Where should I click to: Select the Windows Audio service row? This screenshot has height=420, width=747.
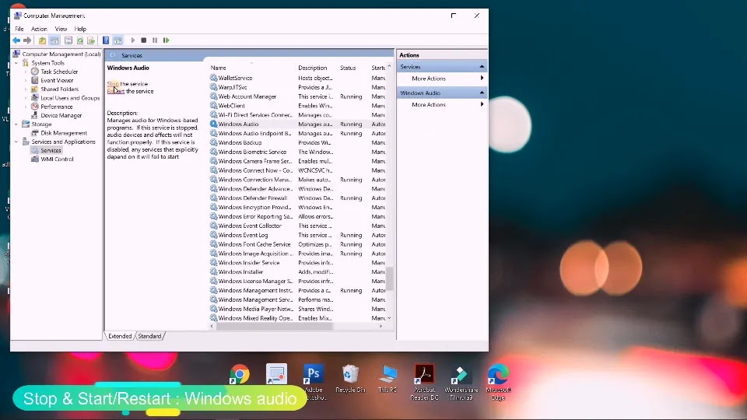[x=298, y=124]
